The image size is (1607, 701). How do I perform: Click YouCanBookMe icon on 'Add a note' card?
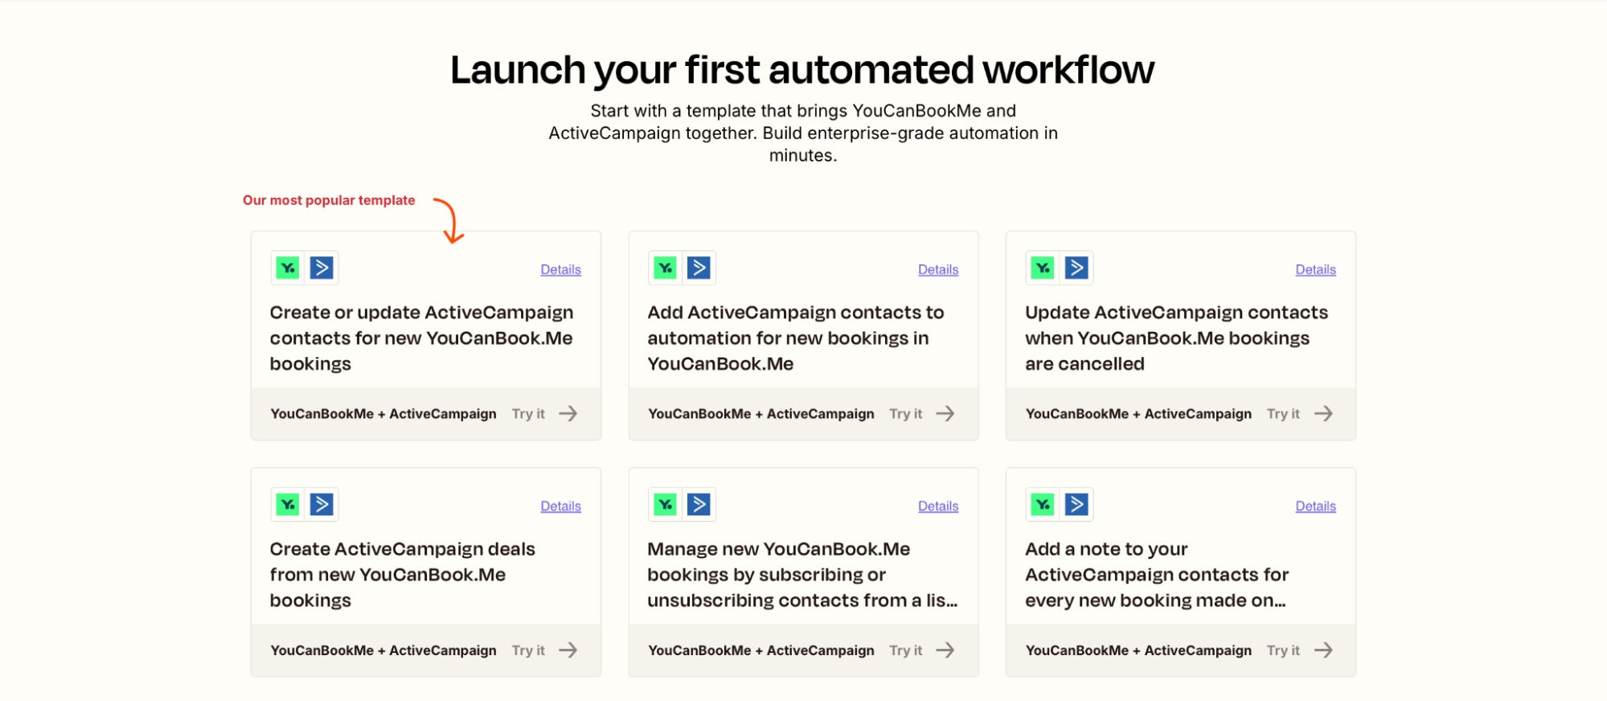pyautogui.click(x=1043, y=504)
